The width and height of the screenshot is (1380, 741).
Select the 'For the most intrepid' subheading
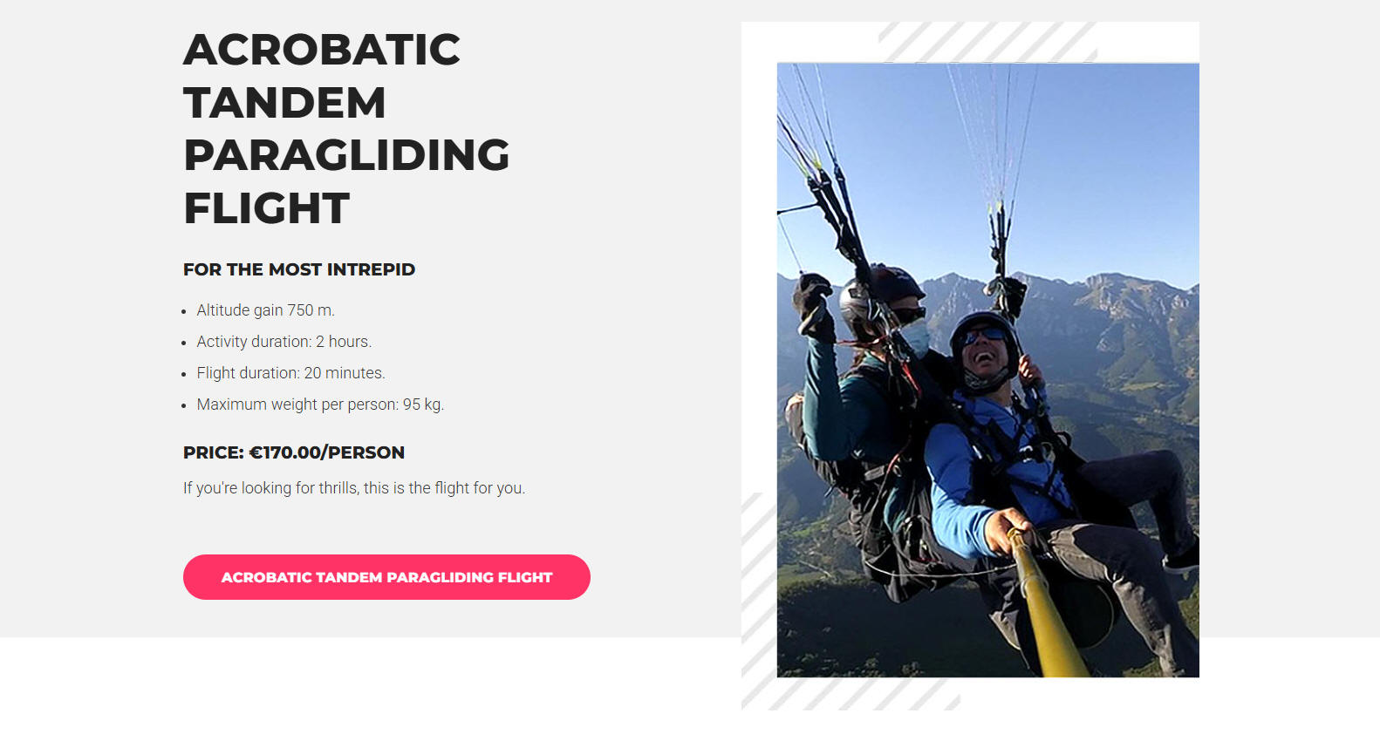(x=299, y=269)
